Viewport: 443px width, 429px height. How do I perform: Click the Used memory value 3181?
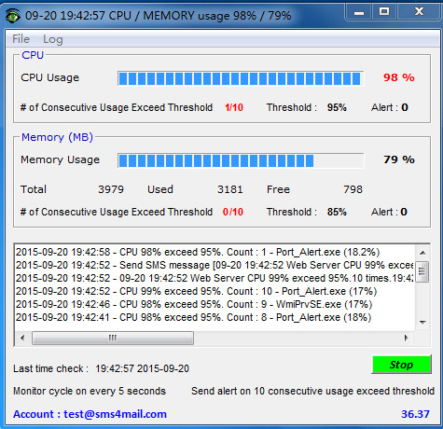(x=230, y=189)
